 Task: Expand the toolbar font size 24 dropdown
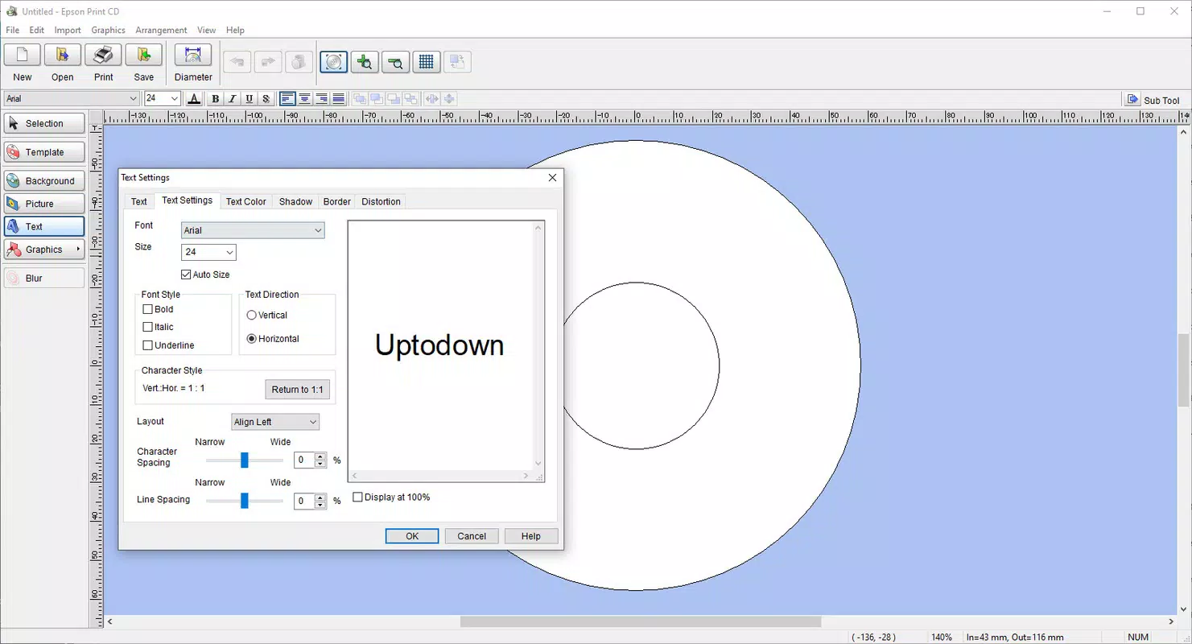[175, 99]
